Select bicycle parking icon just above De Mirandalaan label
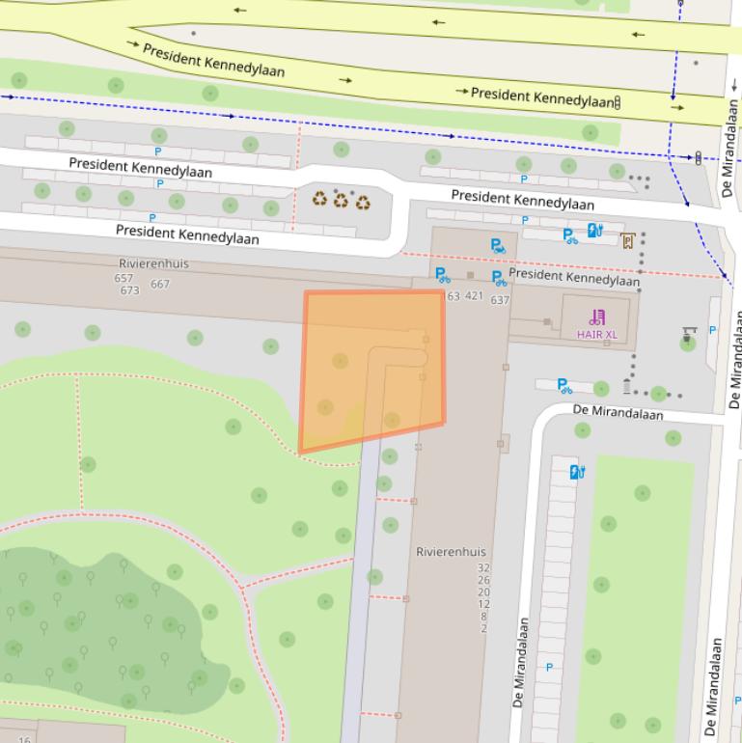Screen dimensions: 742x743 click(x=563, y=386)
